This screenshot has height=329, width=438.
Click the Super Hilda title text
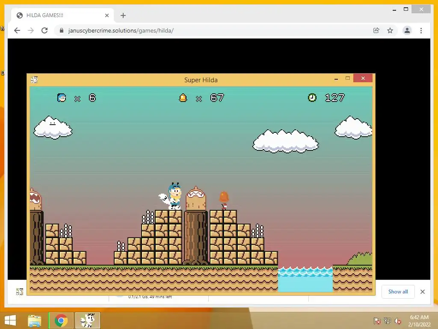coord(201,80)
